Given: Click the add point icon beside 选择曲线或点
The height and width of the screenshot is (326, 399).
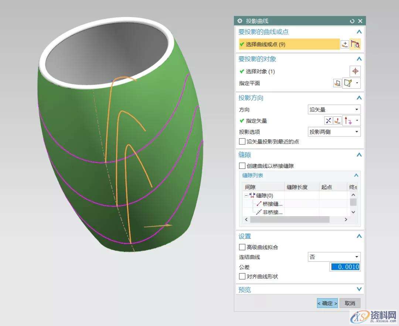Looking at the screenshot, I should [x=345, y=44].
